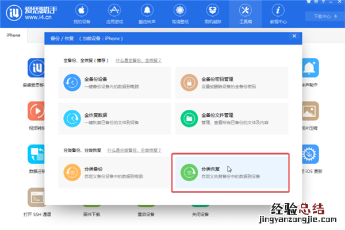Click 什么是全备份、全恢复 help link
The image size is (345, 230).
click(x=138, y=60)
